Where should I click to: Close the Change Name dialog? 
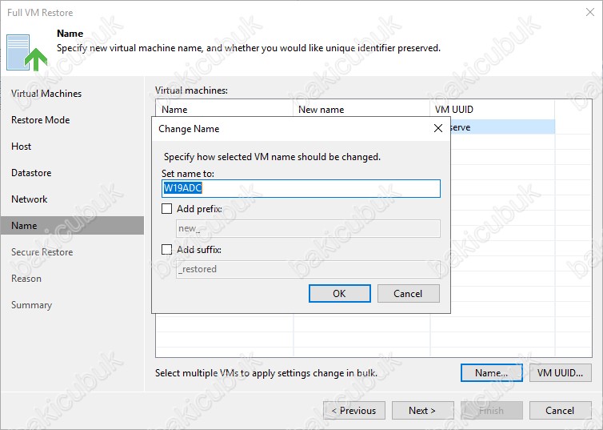point(438,129)
